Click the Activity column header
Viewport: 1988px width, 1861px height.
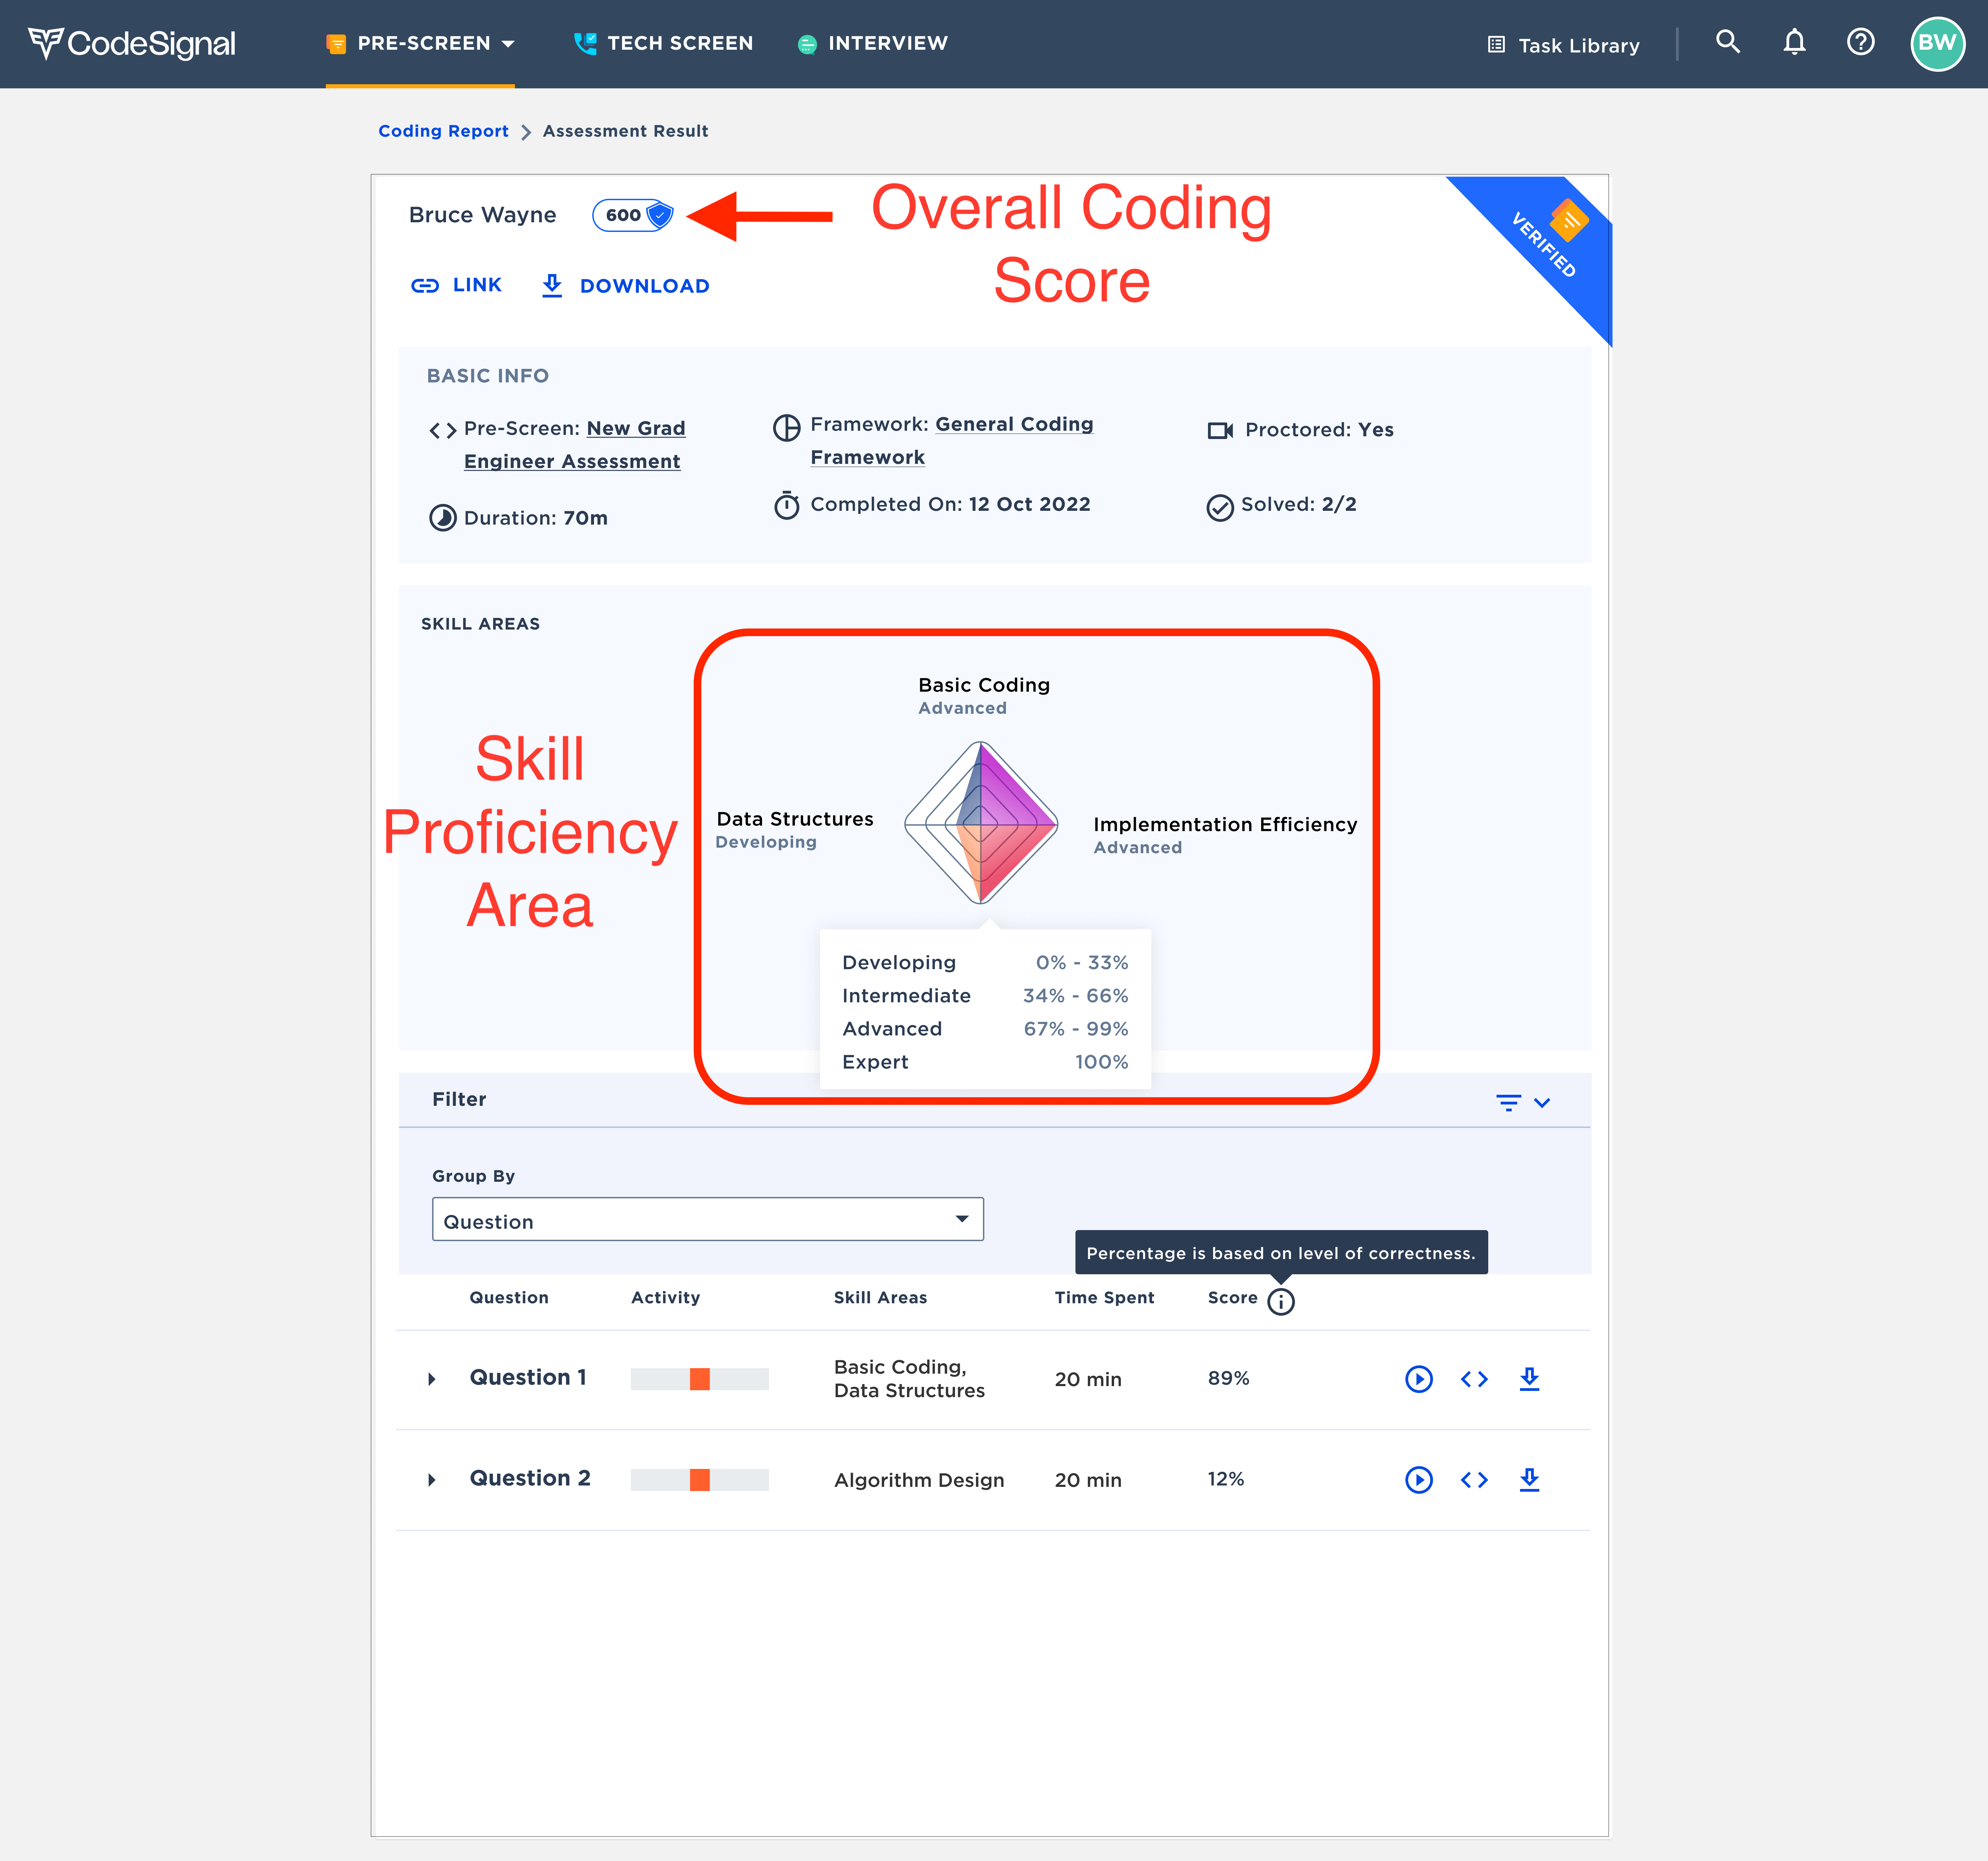pos(666,1298)
